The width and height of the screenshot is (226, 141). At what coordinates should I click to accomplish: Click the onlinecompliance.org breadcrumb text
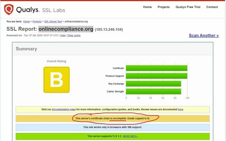pos(76,22)
